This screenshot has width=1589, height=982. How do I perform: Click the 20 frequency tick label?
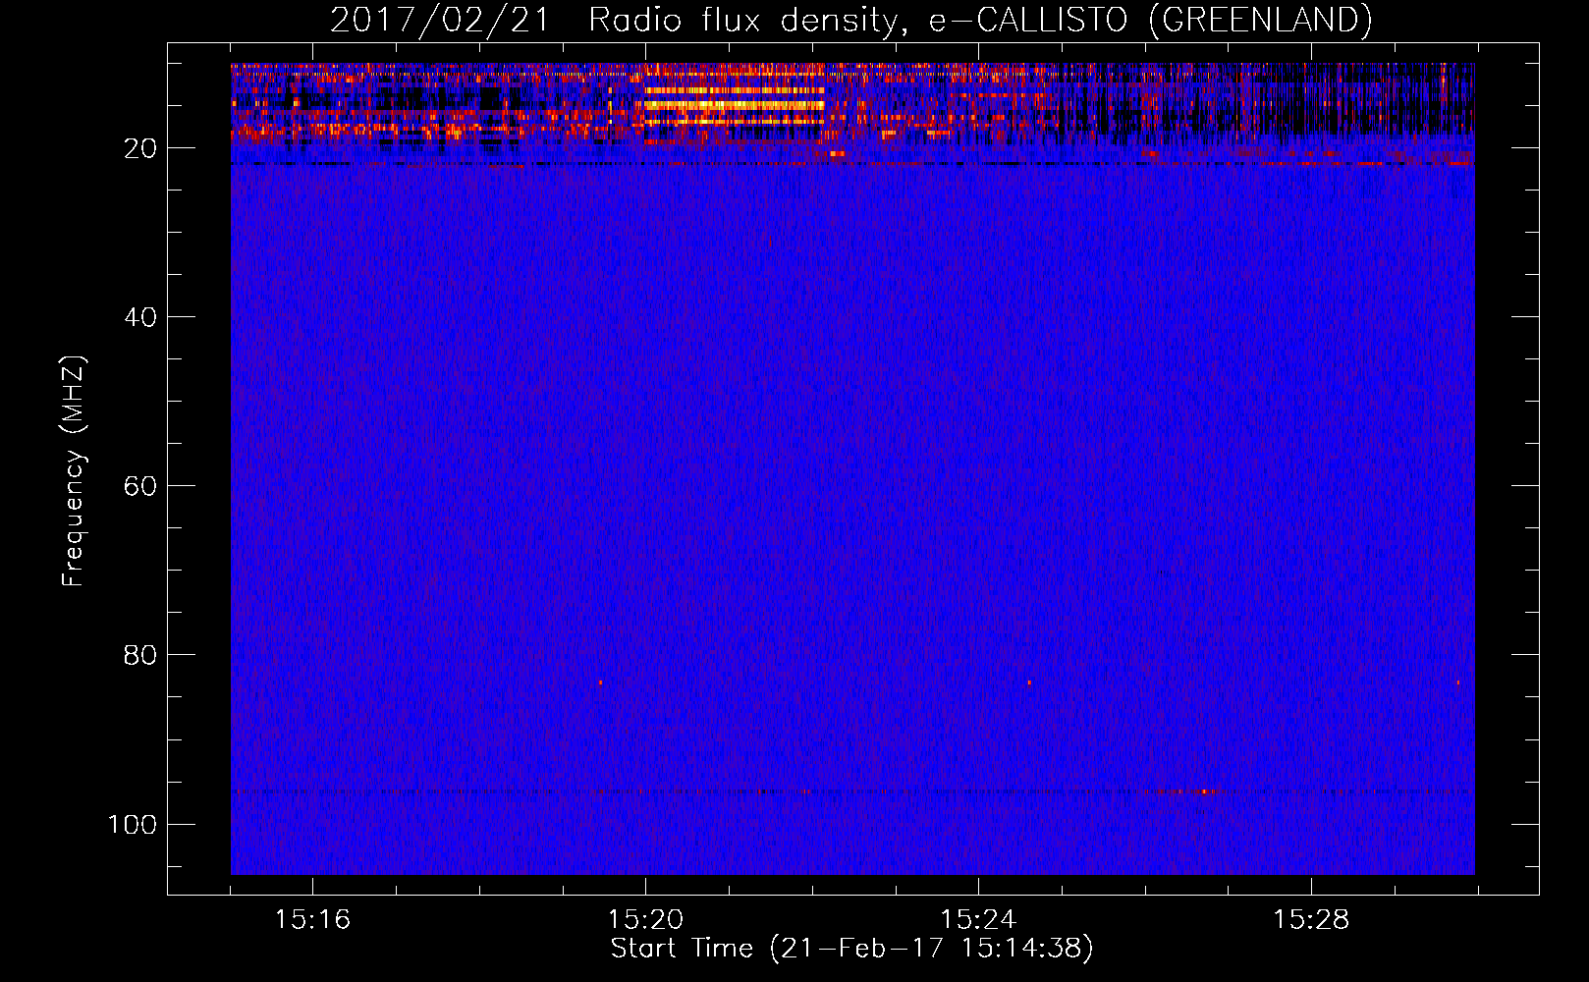tap(140, 148)
